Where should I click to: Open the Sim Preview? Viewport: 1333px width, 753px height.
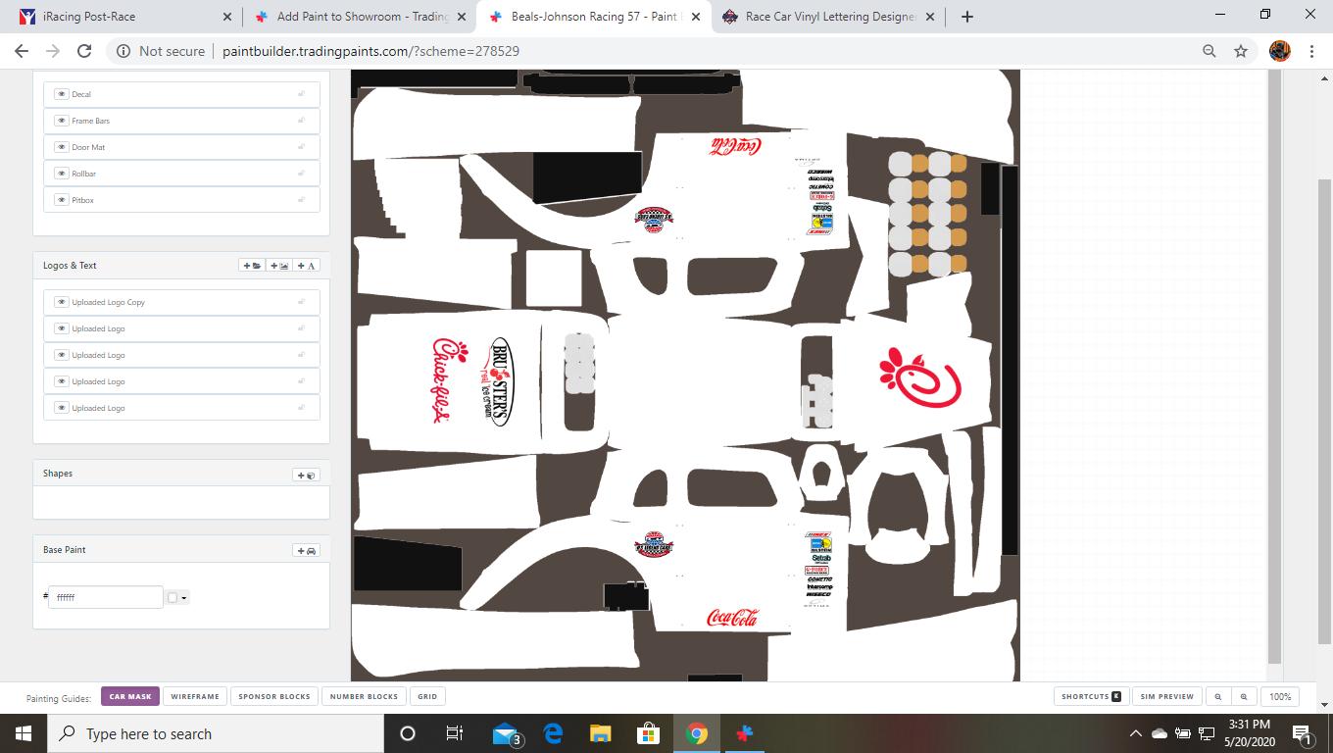tap(1167, 697)
